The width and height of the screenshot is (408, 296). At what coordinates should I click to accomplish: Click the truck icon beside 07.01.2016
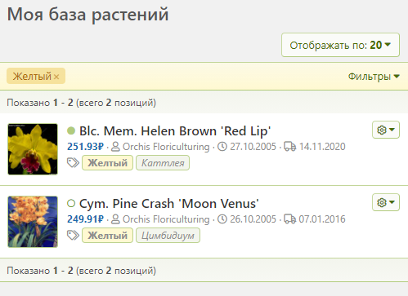(x=289, y=219)
